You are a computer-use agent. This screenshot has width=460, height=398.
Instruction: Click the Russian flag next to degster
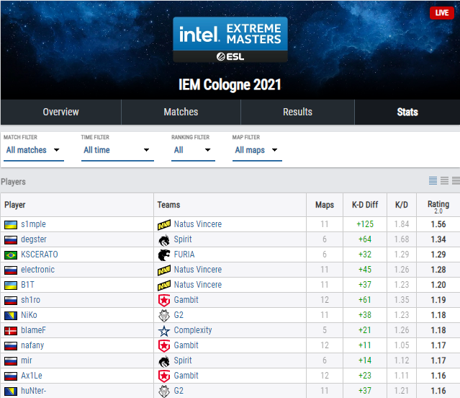pos(11,240)
